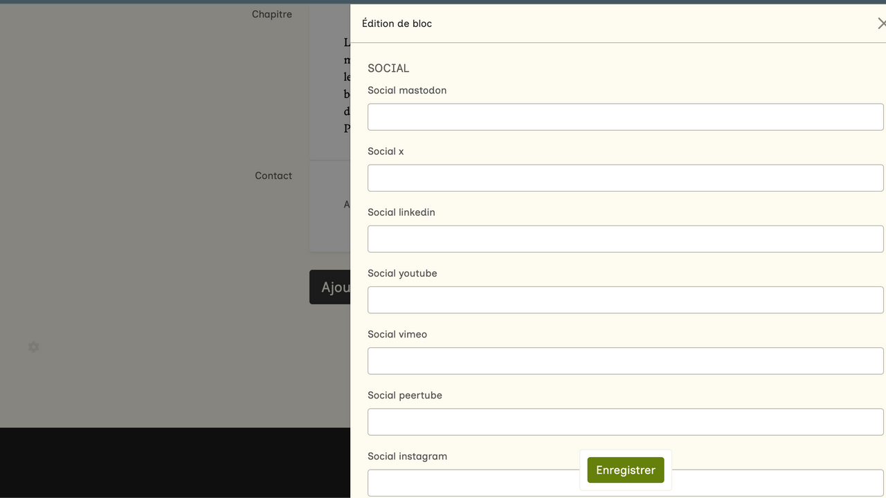886x498 pixels.
Task: Click the Social peertube label text
Action: (404, 395)
